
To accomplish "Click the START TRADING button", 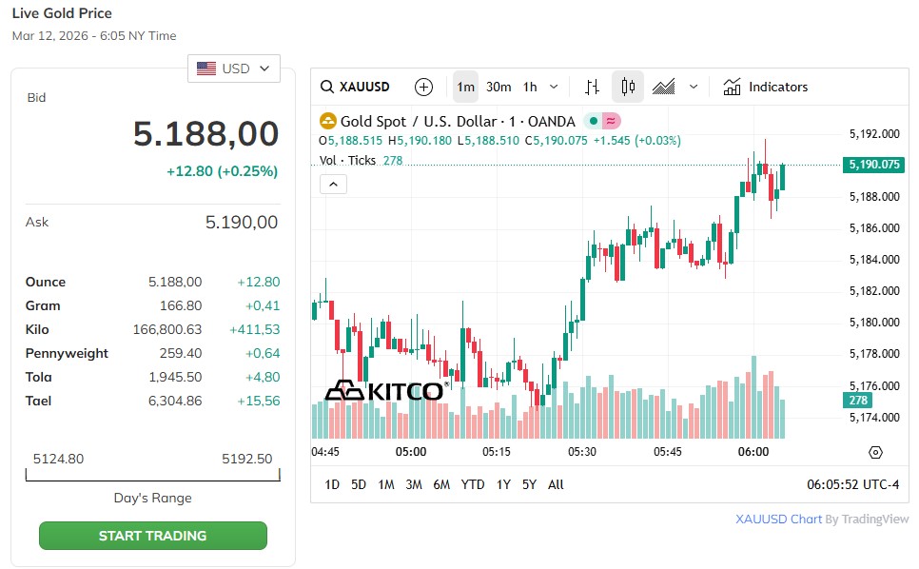I will (x=152, y=536).
